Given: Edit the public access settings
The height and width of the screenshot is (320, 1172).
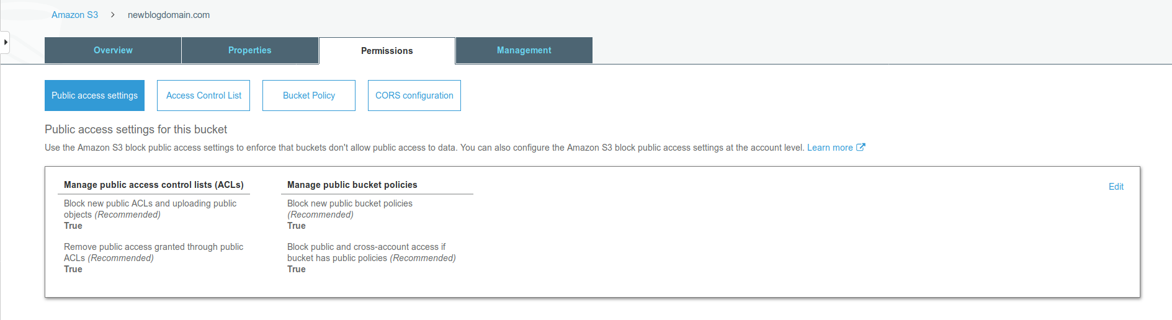Looking at the screenshot, I should pos(1116,187).
